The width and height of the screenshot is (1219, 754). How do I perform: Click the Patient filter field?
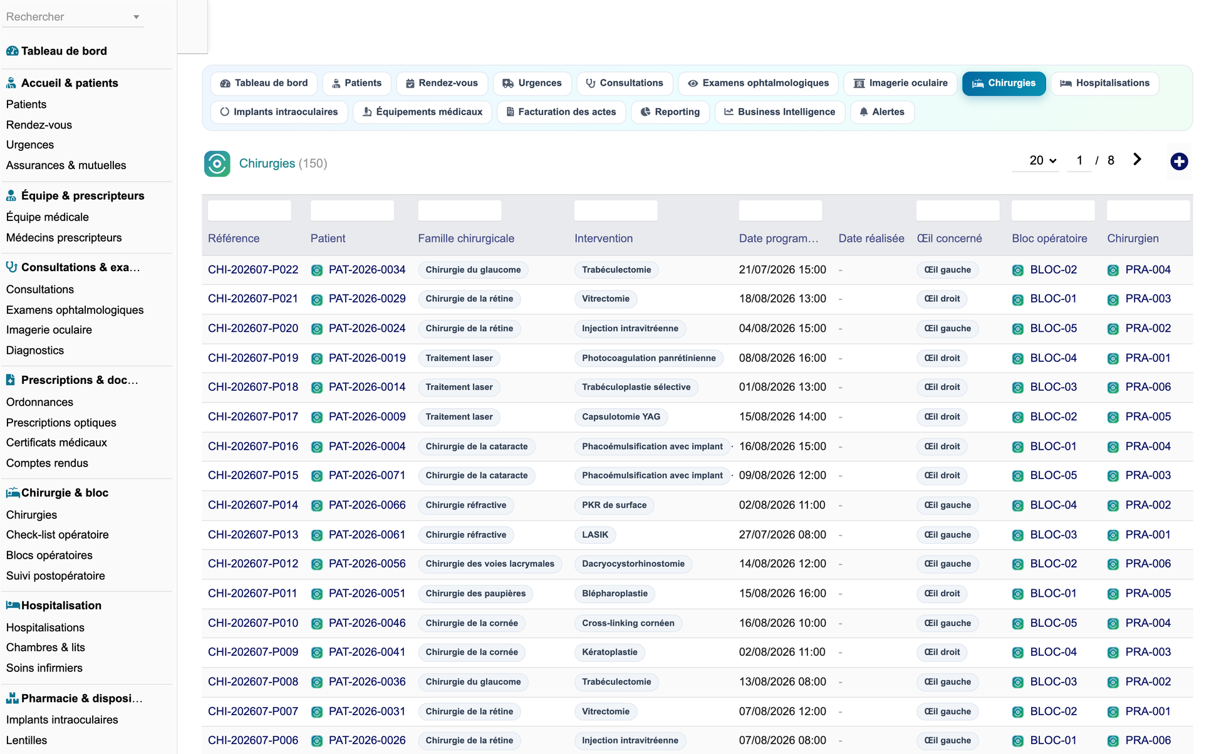click(x=352, y=210)
